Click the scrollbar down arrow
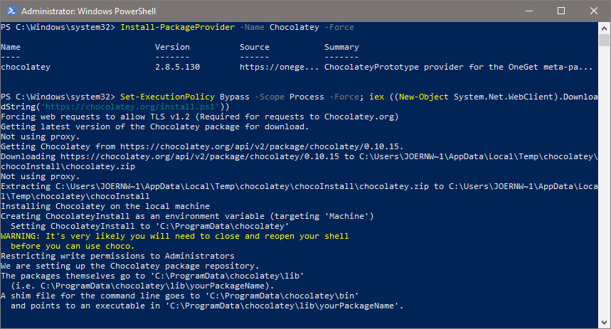Viewport: 611px width, 329px height. [604, 323]
